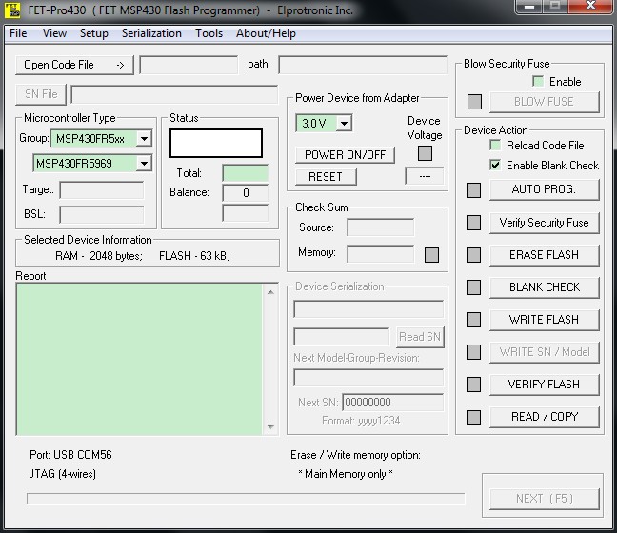Click the Check Sum Source field
617x533 pixels.
click(x=380, y=227)
